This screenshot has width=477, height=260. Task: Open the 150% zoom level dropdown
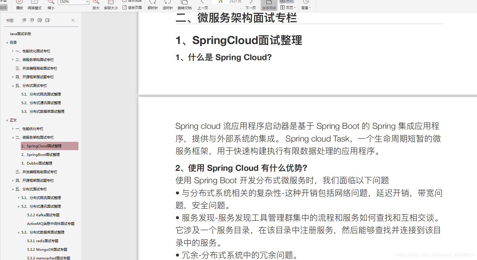click(x=87, y=2)
